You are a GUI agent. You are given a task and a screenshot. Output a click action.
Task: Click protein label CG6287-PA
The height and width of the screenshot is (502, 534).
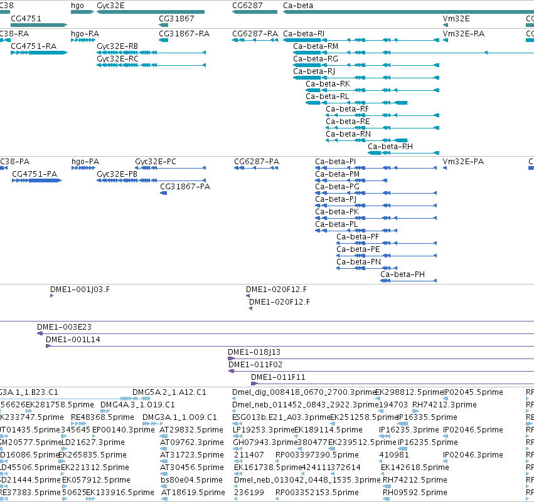pyautogui.click(x=257, y=162)
